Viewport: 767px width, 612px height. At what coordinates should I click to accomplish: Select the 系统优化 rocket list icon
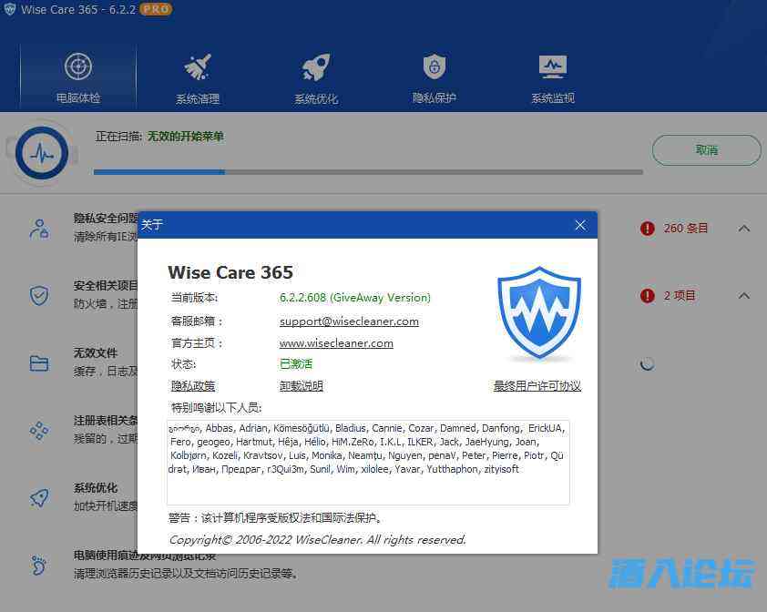click(39, 497)
